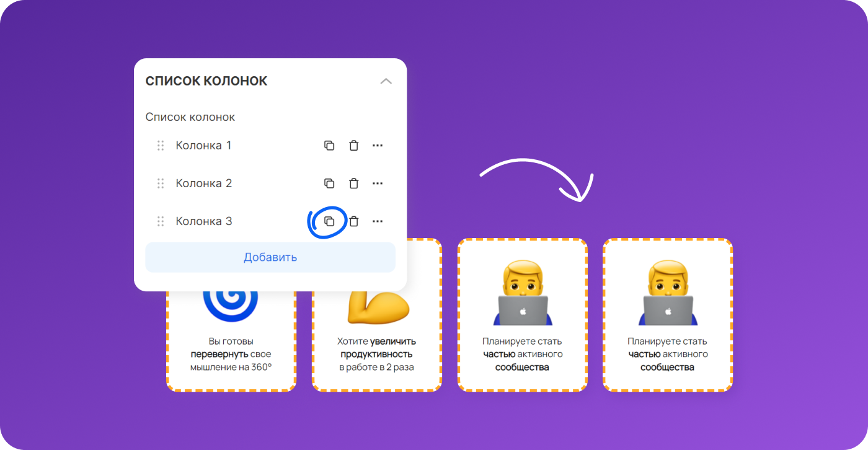The width and height of the screenshot is (868, 450).
Task: Delete Колонка 1 with trash icon
Action: 353,146
